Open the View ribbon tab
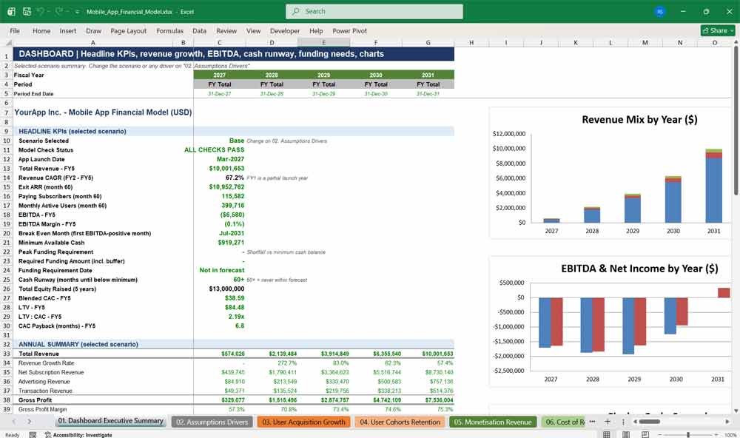The image size is (740, 438). pyautogui.click(x=253, y=30)
